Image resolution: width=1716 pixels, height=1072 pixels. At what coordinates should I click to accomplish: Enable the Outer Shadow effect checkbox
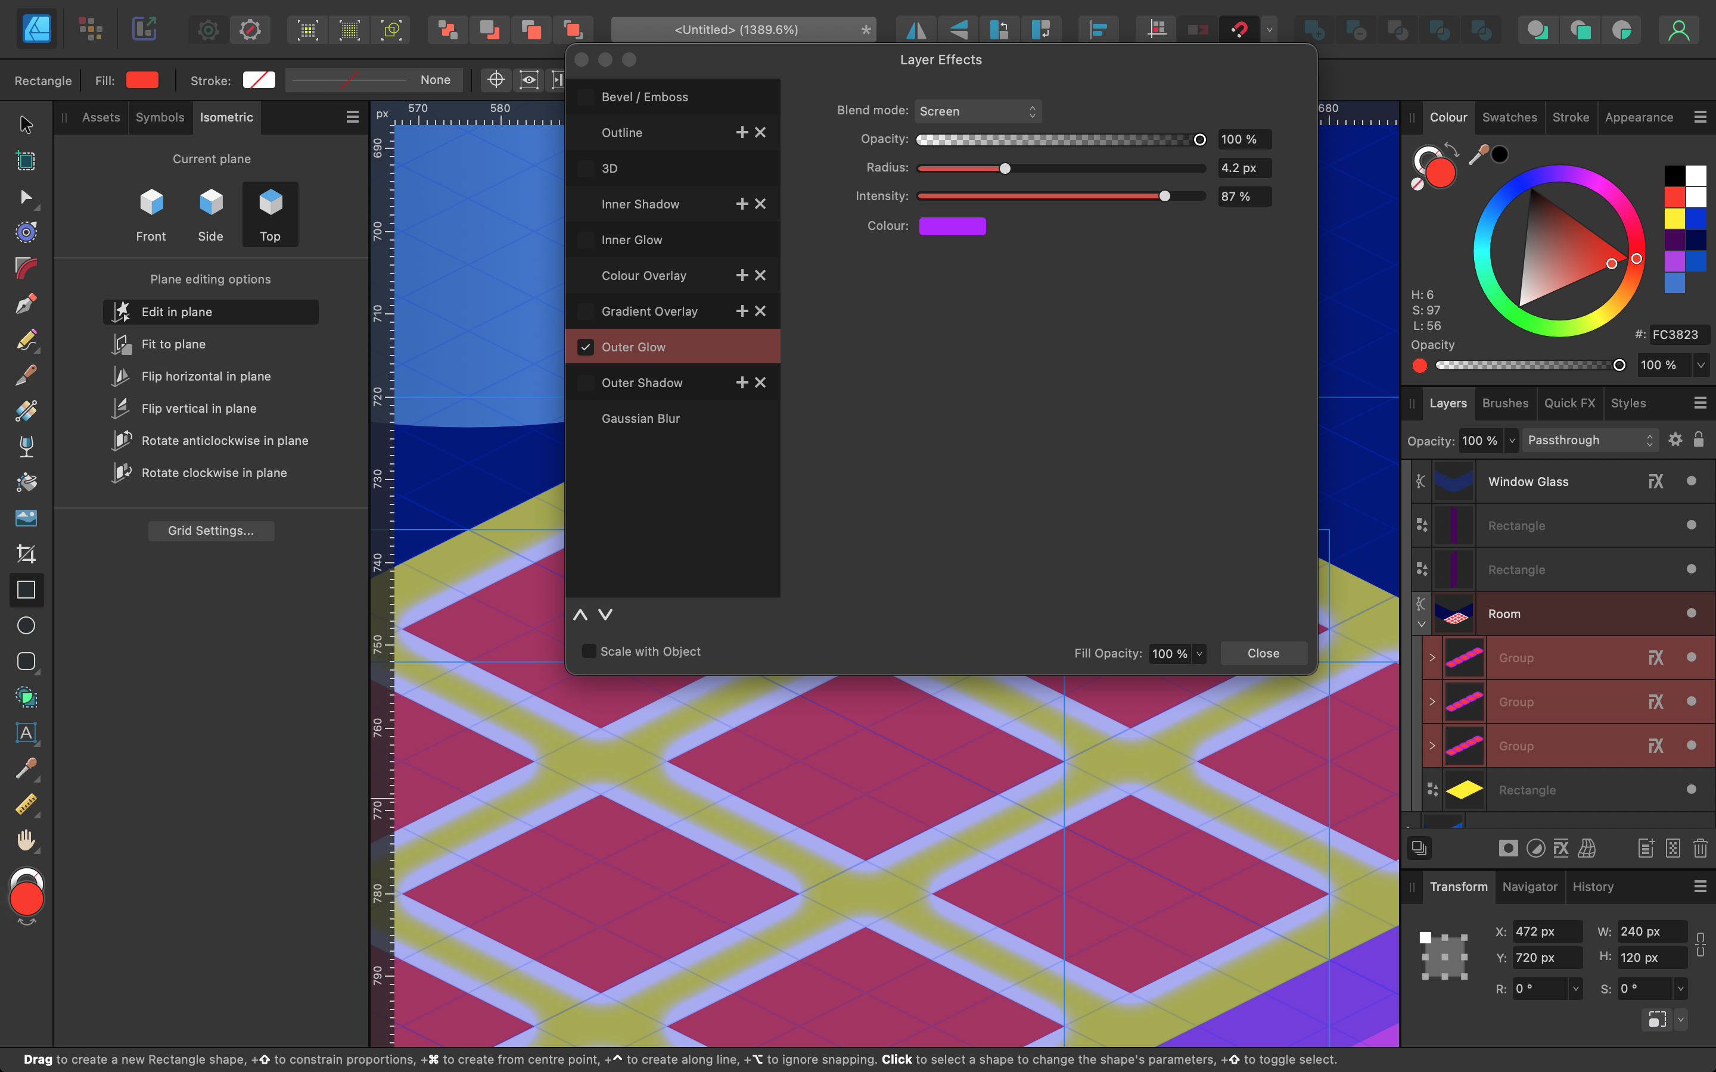(586, 383)
